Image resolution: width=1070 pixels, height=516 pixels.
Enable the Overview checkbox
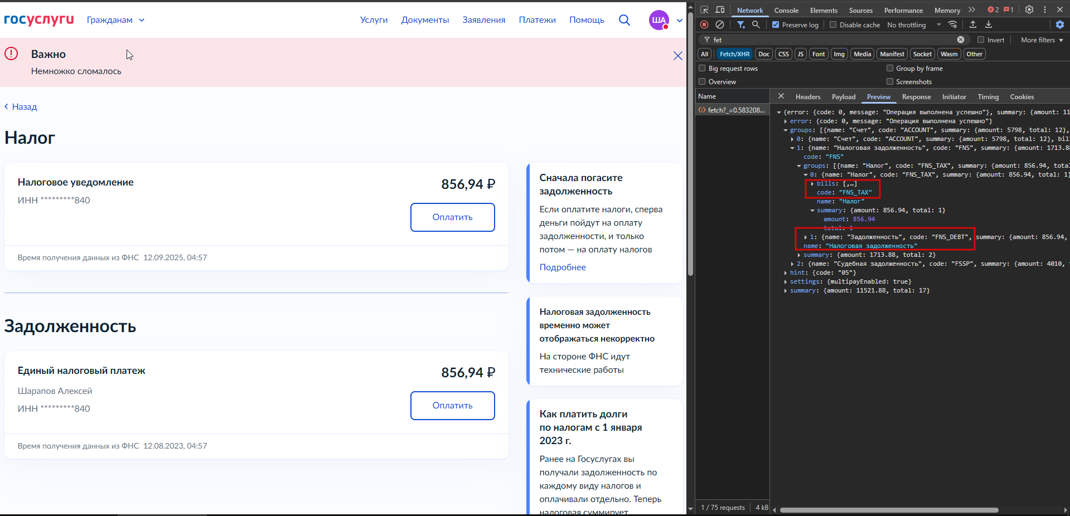pos(702,81)
